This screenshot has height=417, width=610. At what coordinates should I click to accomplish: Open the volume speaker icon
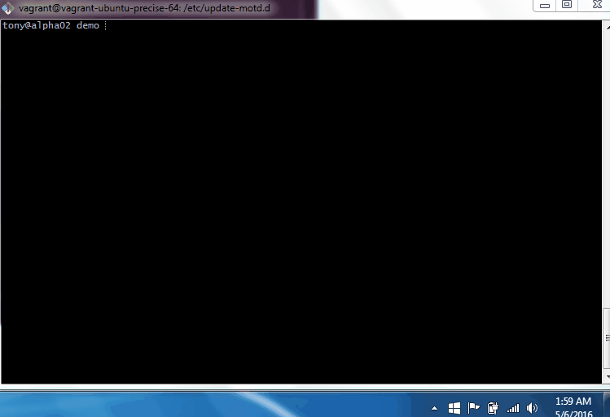pos(532,408)
